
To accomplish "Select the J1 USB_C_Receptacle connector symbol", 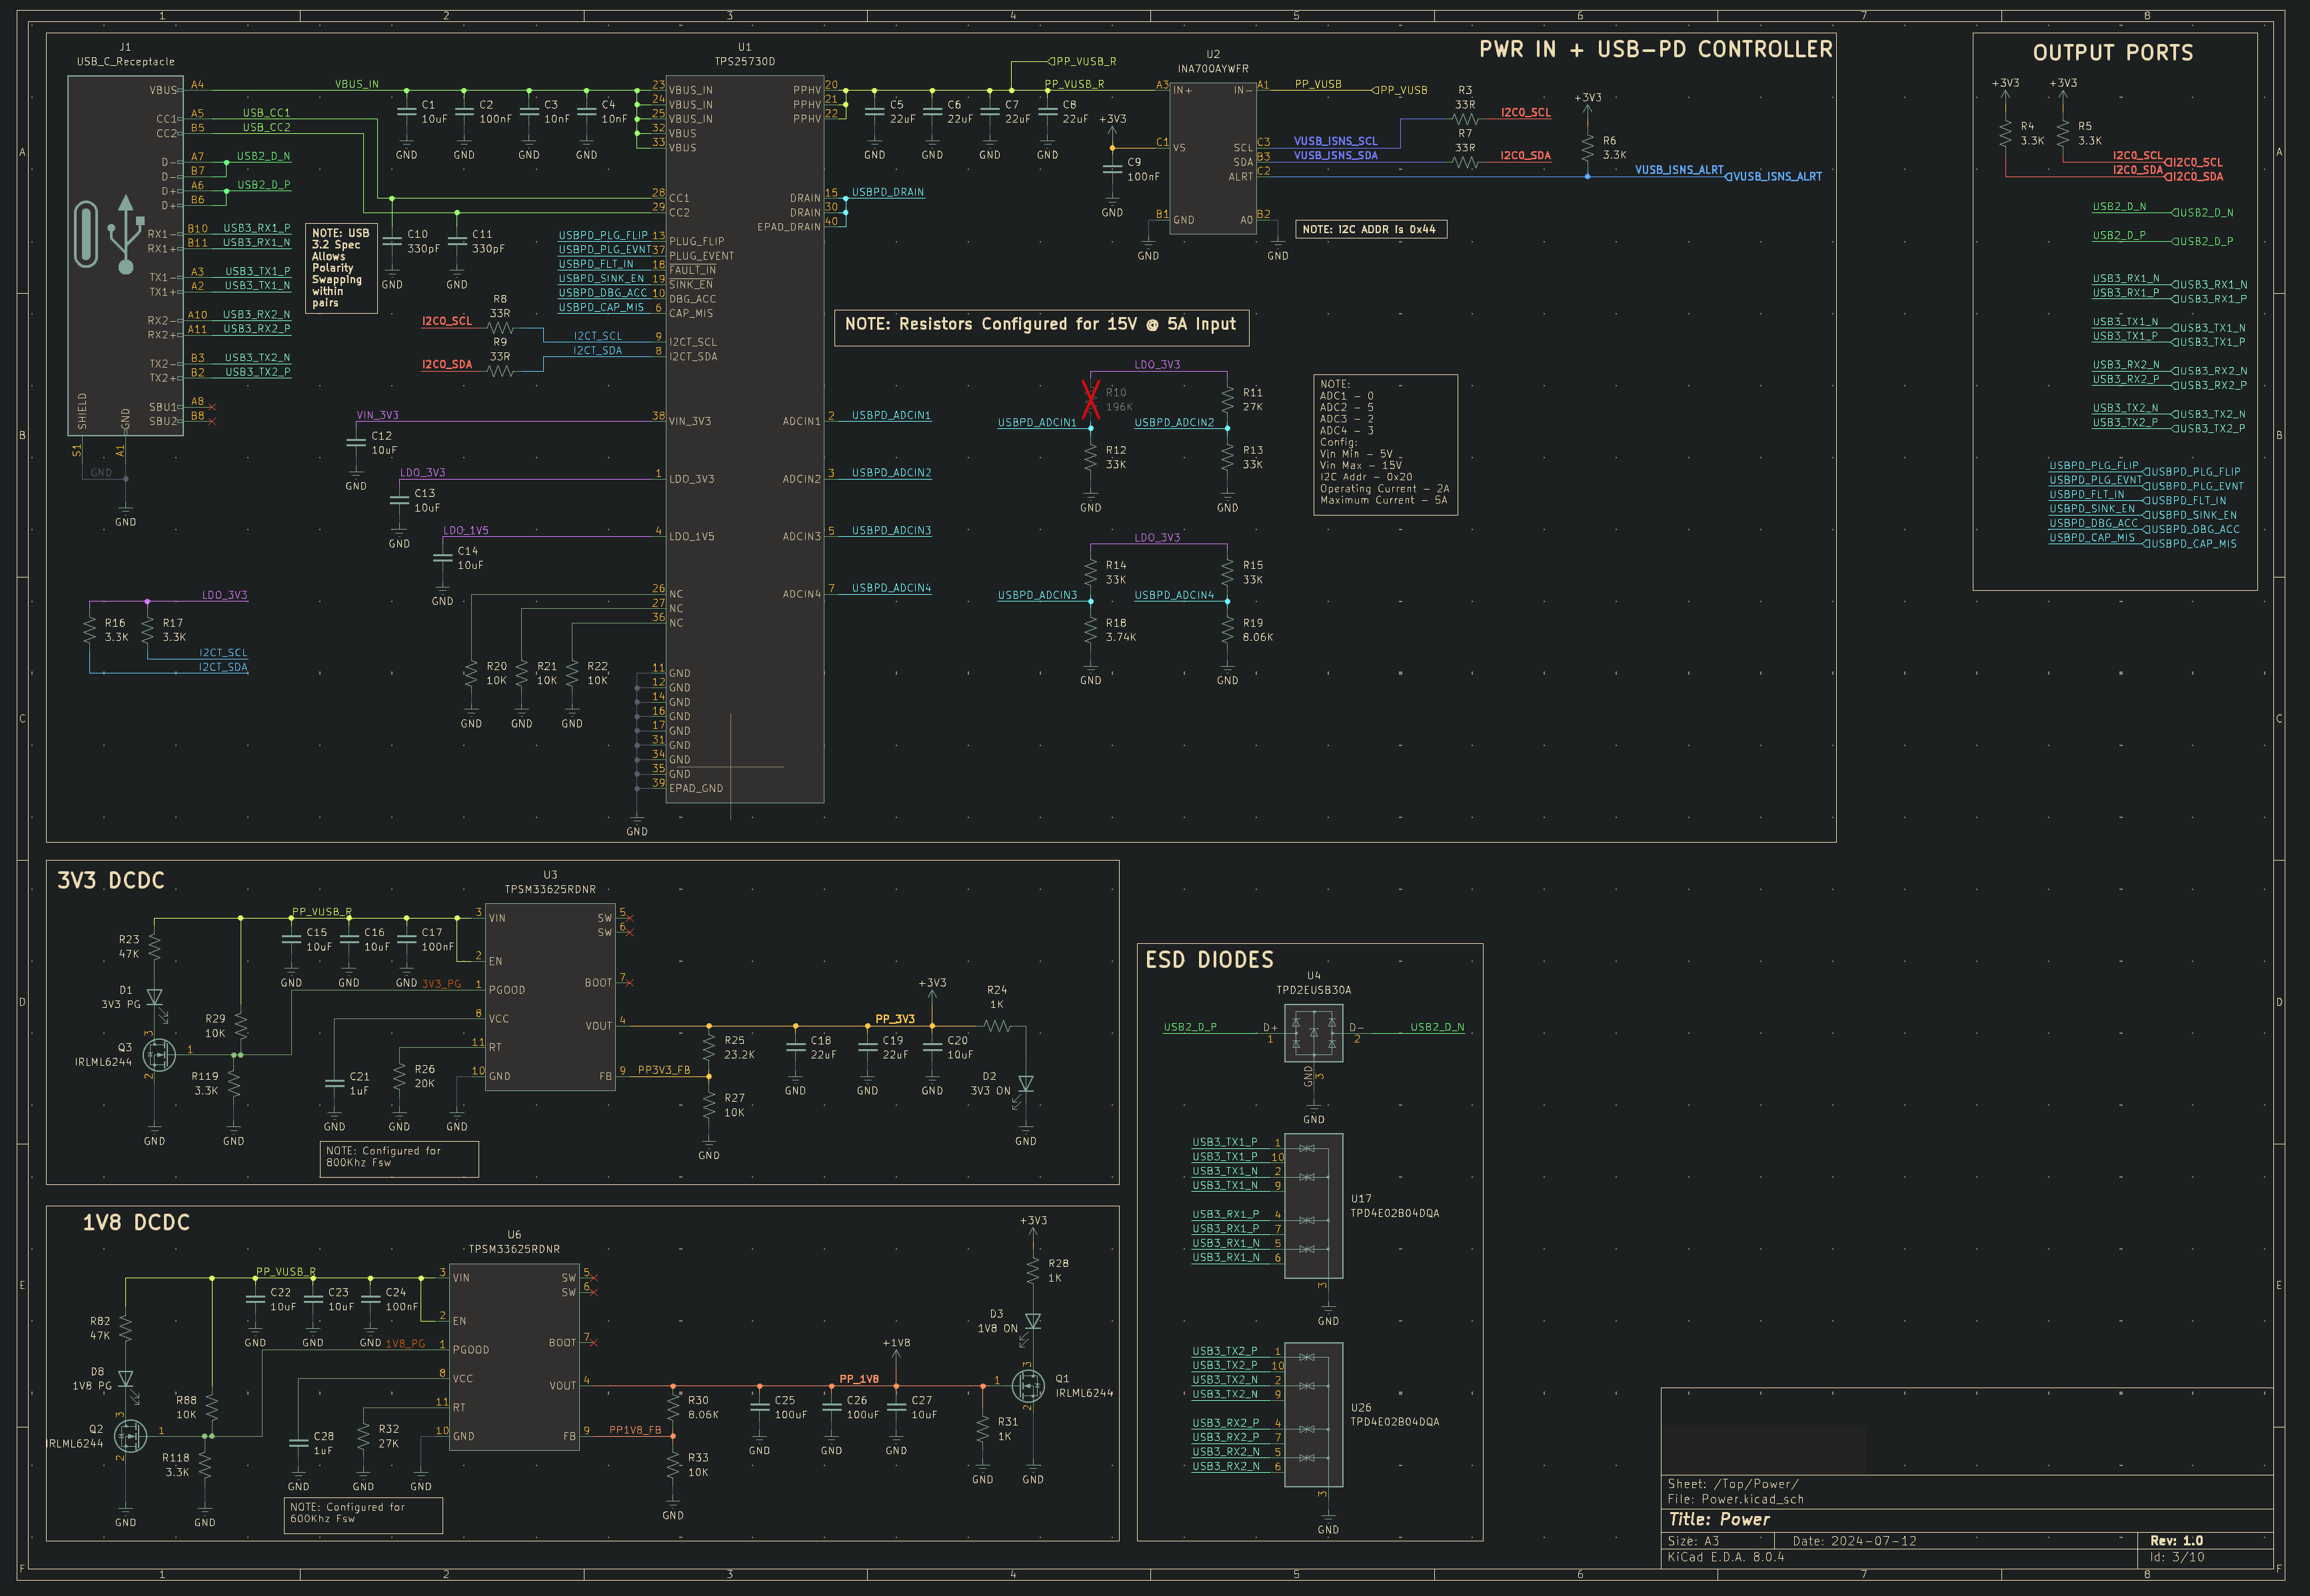I will pyautogui.click(x=125, y=255).
